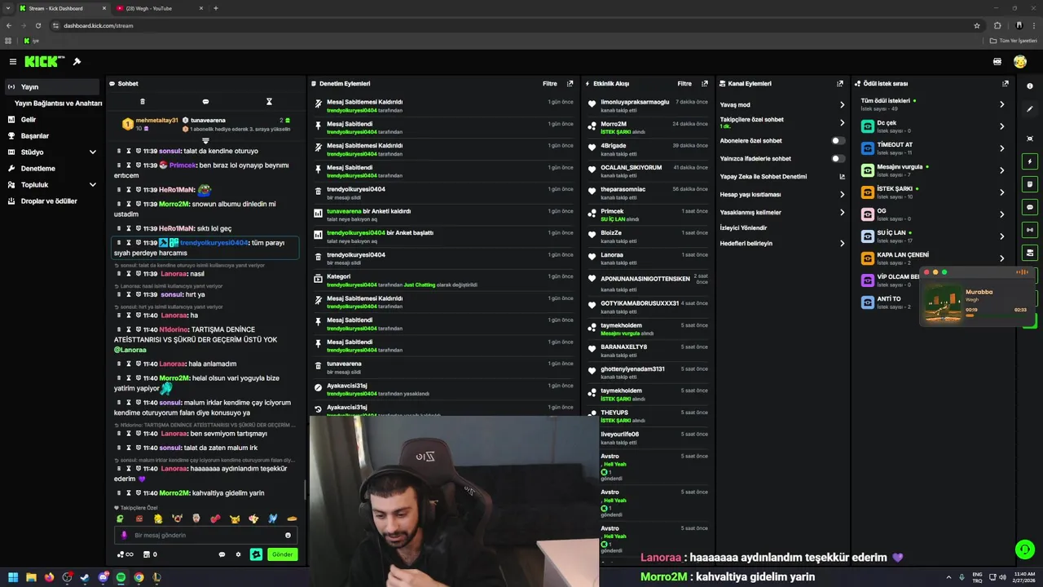Click the Bir mesaj gönderin input field
The image size is (1043, 587).
(x=205, y=536)
